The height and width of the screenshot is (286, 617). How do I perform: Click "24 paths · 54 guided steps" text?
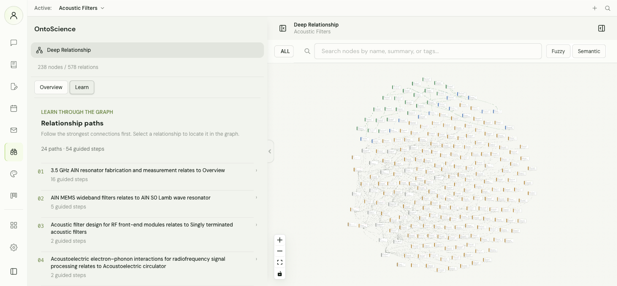(73, 149)
